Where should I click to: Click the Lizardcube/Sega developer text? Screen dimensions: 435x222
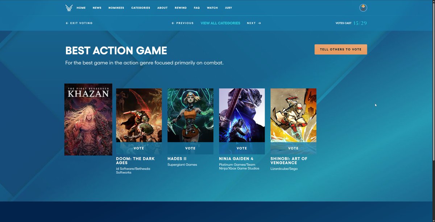pyautogui.click(x=284, y=169)
